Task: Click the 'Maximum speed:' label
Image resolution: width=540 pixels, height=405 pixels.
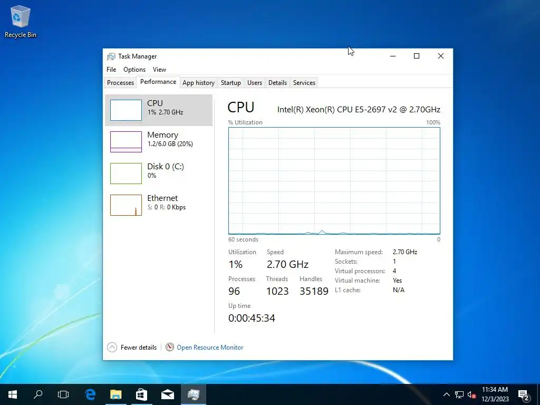Action: (359, 252)
